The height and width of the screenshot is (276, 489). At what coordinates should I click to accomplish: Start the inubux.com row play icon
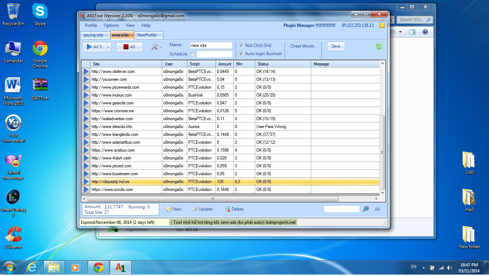(86, 95)
